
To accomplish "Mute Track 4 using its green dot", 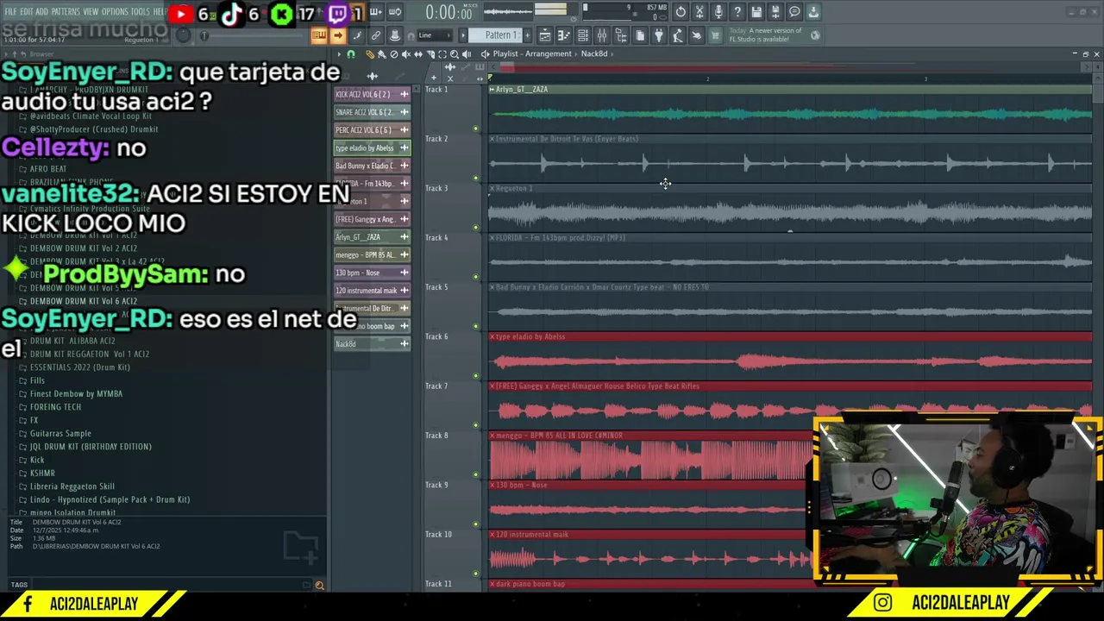I will tap(475, 277).
